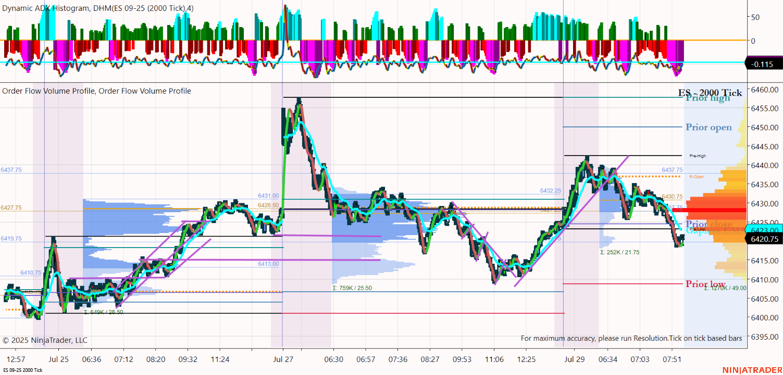This screenshot has height=375, width=783.
Task: Click the "Σ: 759K / 25.50" profile total
Action: point(352,288)
